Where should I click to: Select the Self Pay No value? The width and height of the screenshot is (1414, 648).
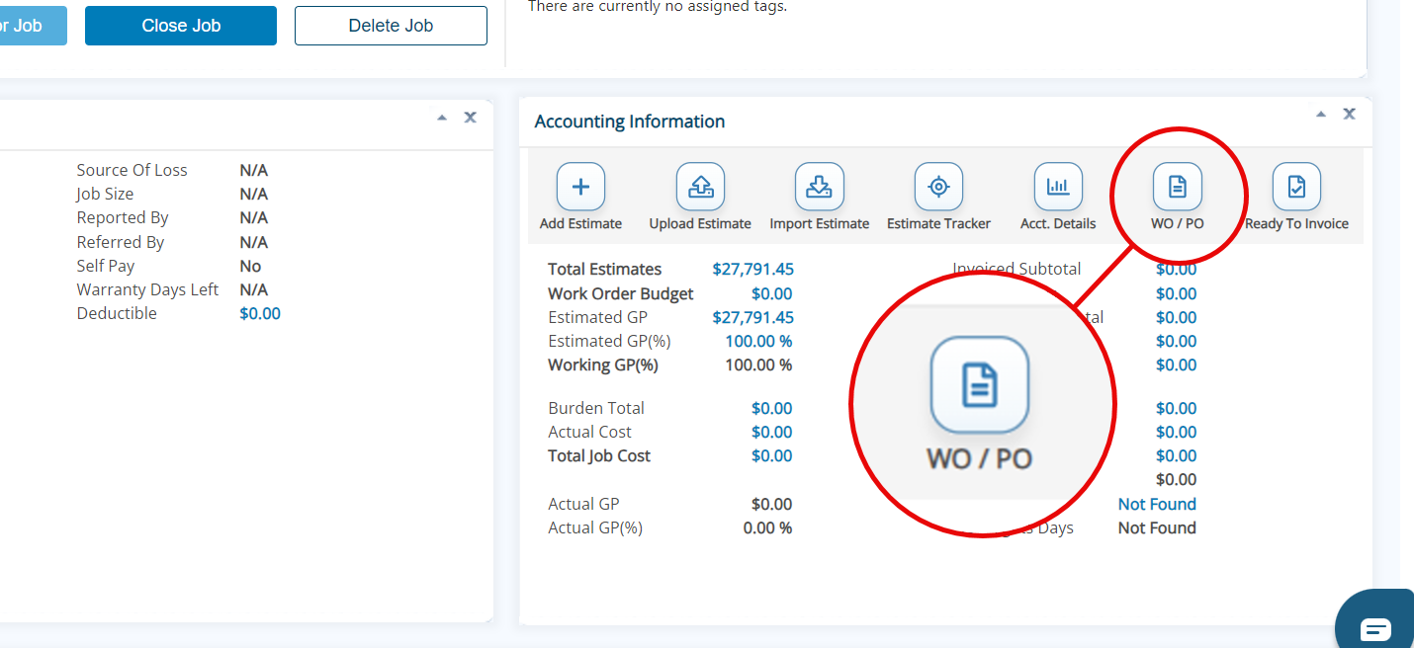click(x=250, y=266)
